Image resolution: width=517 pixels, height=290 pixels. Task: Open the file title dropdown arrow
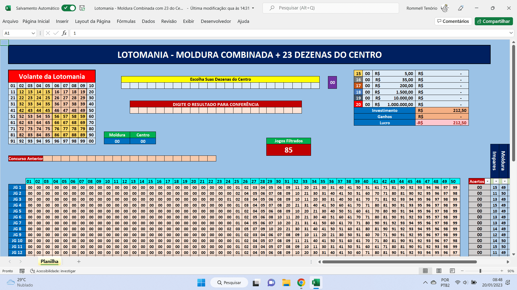pos(253,8)
